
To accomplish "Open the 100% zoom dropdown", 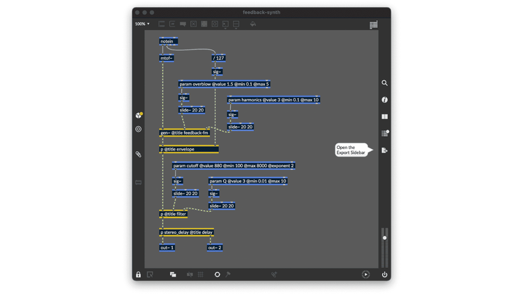I will click(142, 24).
